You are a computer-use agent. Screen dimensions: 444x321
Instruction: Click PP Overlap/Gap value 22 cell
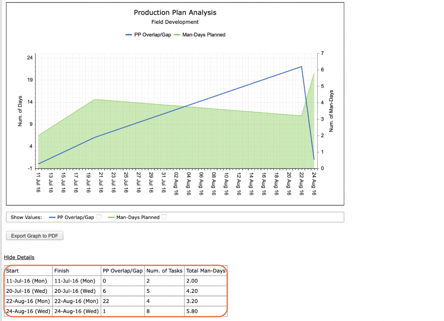click(123, 301)
